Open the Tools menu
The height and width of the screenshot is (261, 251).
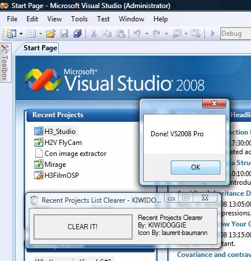pyautogui.click(x=80, y=19)
